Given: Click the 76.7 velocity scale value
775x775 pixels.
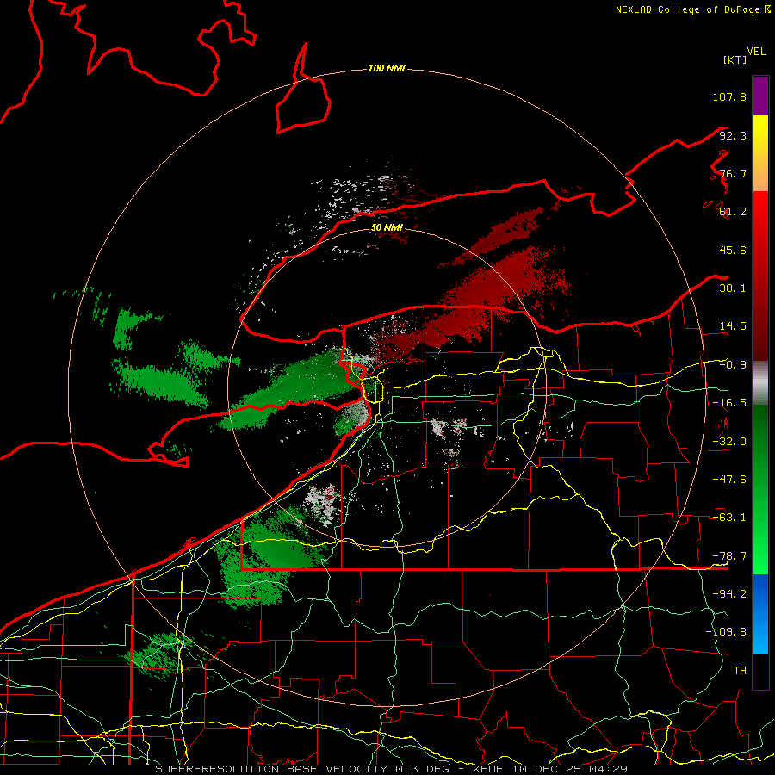Looking at the screenshot, I should pyautogui.click(x=733, y=173).
